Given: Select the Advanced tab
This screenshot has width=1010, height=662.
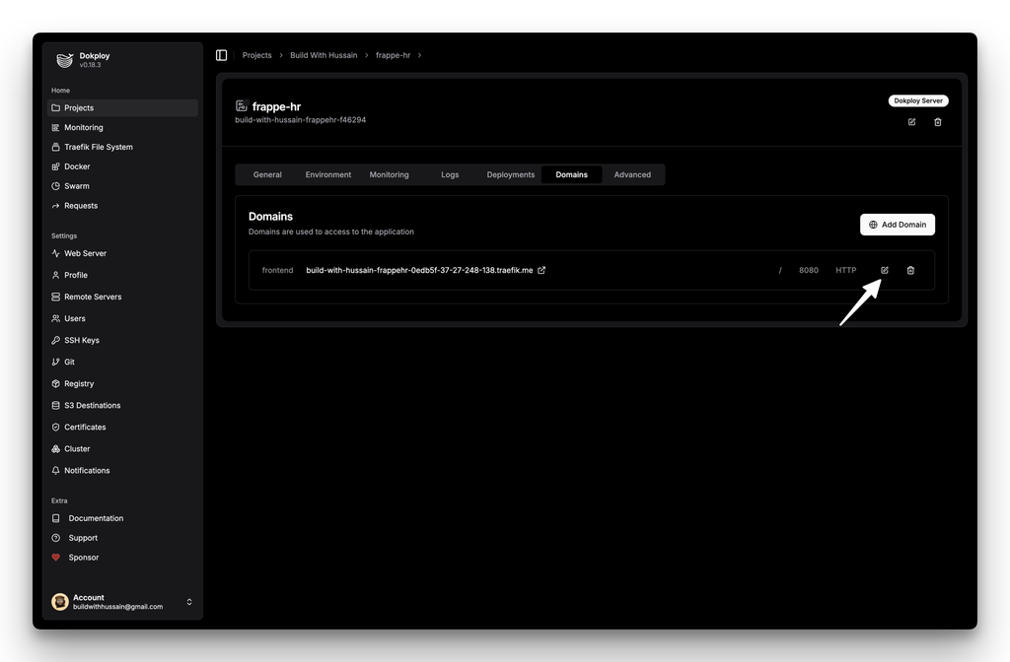Looking at the screenshot, I should tap(632, 174).
